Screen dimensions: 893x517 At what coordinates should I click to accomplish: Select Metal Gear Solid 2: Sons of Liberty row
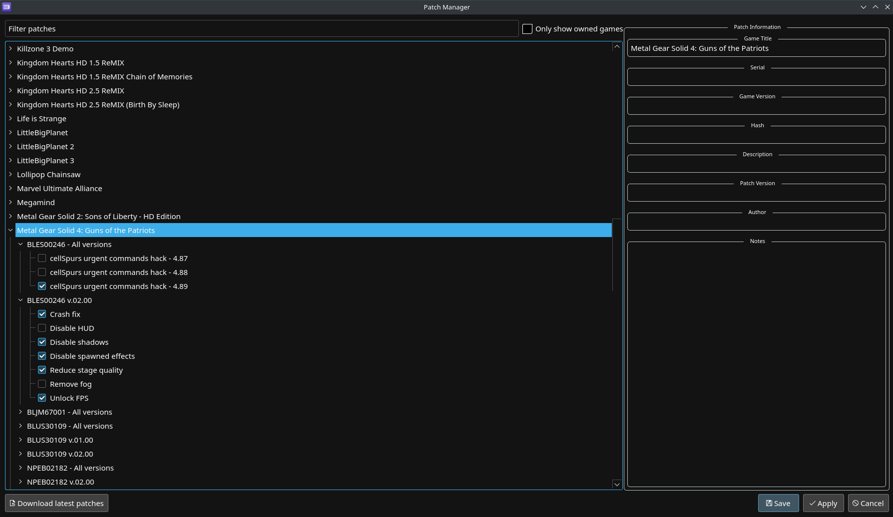click(314, 217)
